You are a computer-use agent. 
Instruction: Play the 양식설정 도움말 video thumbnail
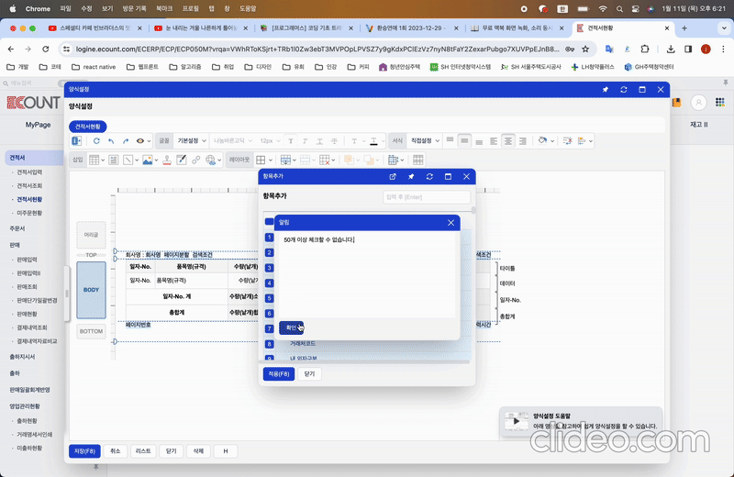517,421
